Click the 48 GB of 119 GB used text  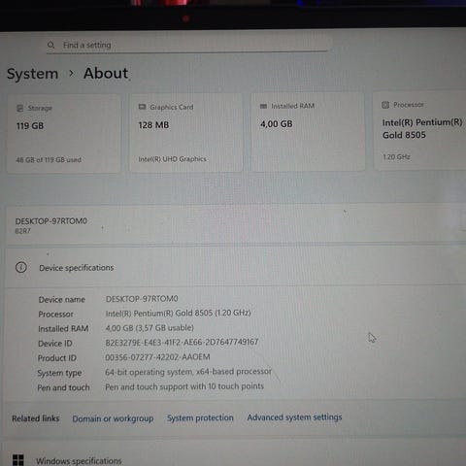49,159
